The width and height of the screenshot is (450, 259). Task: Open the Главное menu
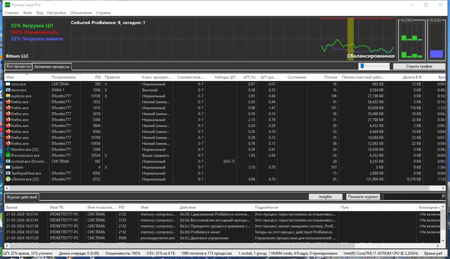click(x=12, y=13)
